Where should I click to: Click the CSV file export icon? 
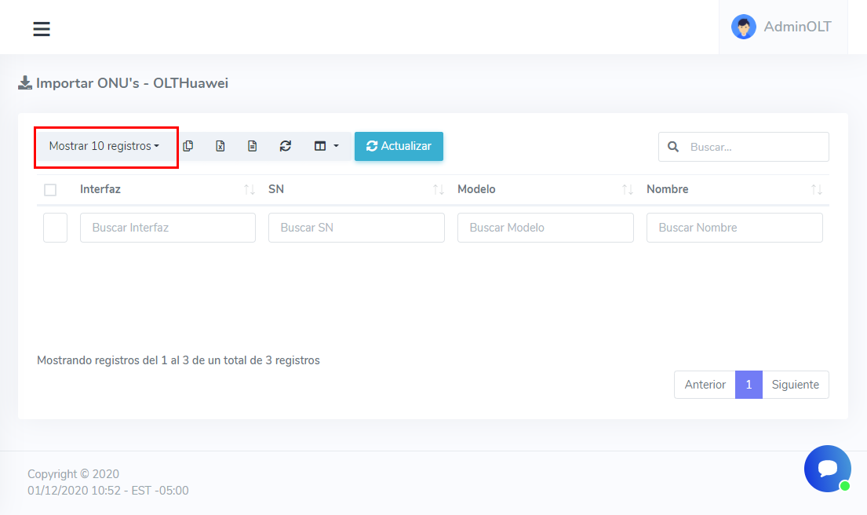point(253,146)
